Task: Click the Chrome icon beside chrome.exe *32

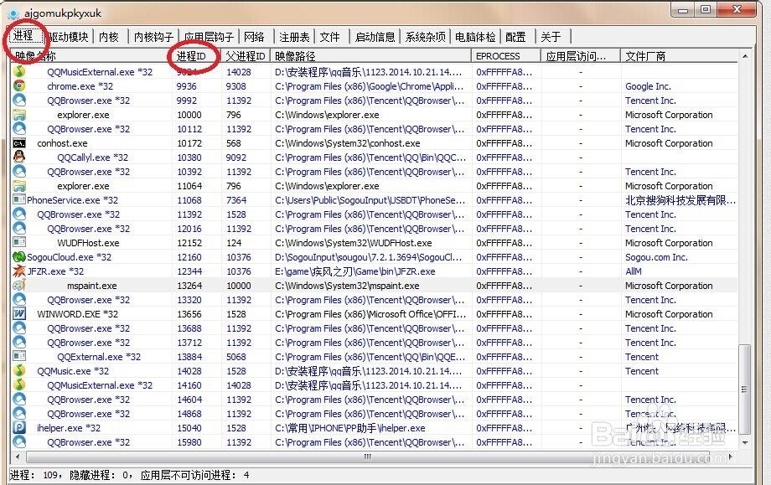Action: pos(19,86)
